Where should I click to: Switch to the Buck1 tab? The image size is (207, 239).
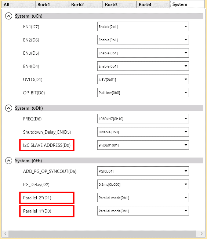[52, 4]
